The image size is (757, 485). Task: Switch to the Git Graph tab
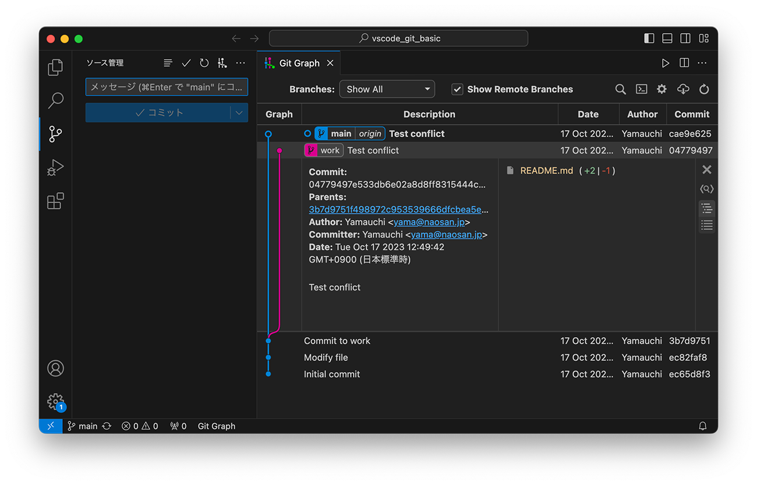[298, 63]
